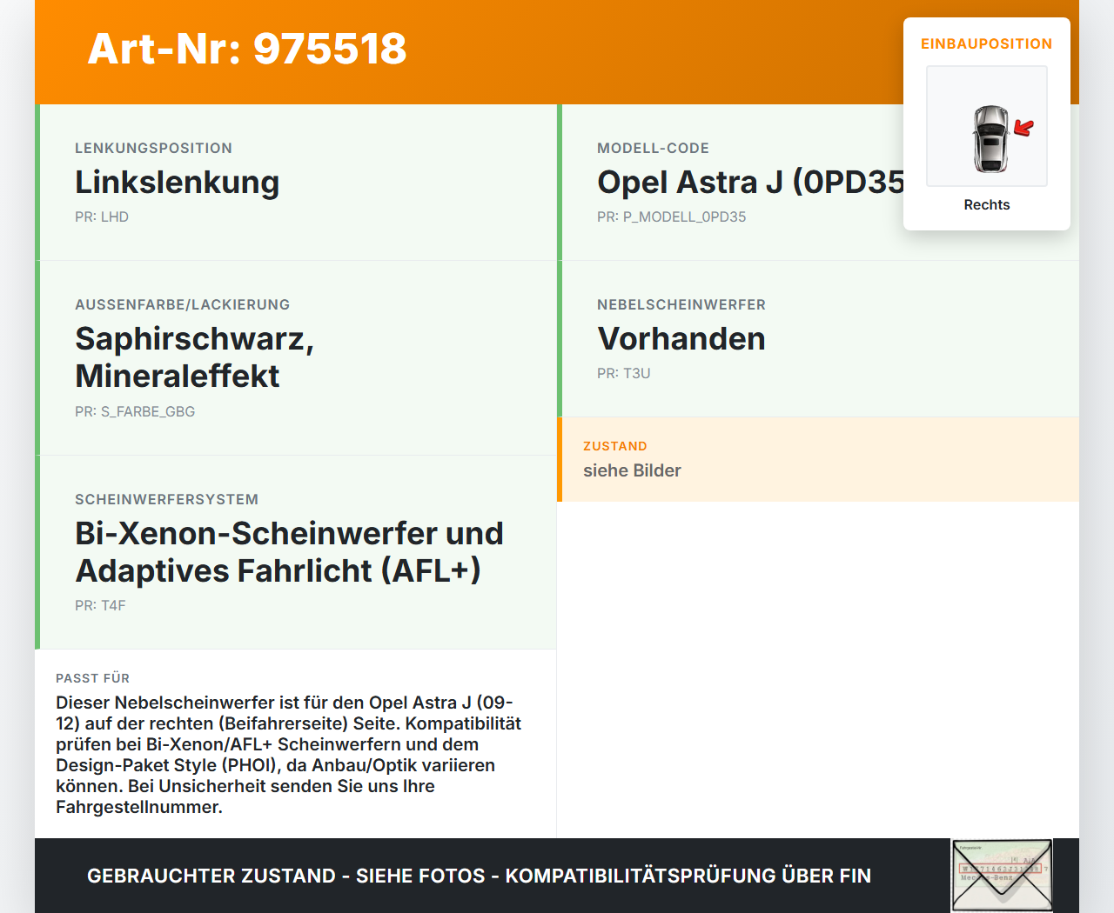Click the Art-Nr: 975518 title
Viewport: 1114px width, 913px height.
tap(246, 50)
